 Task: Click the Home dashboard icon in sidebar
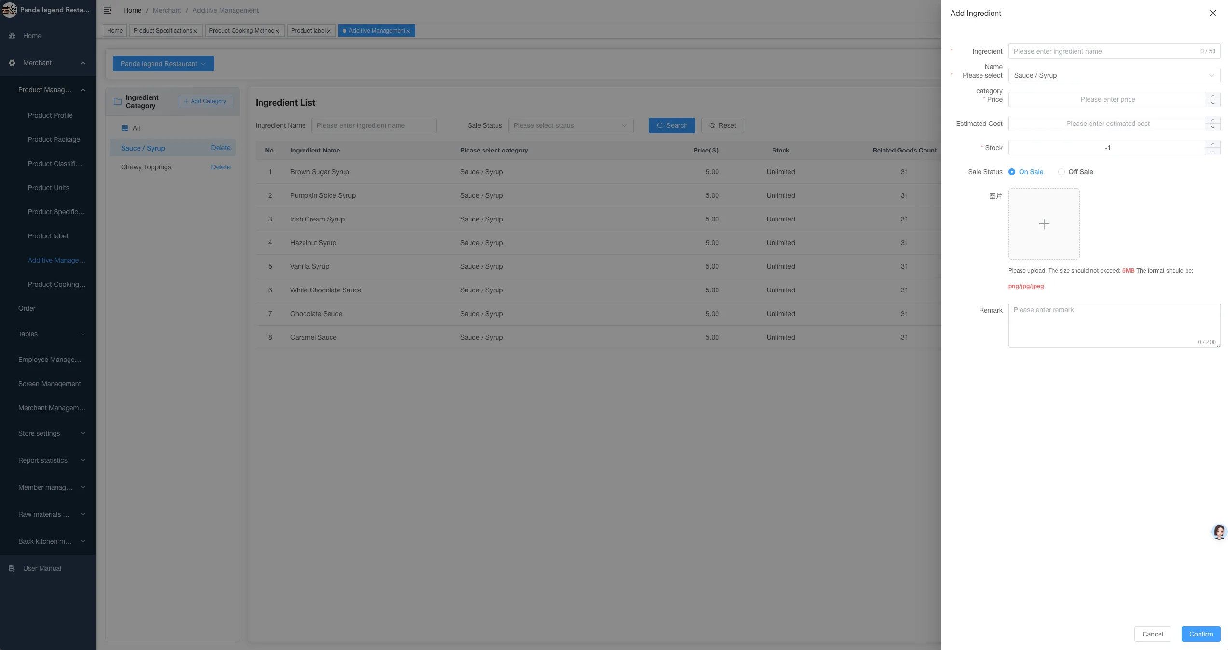[12, 36]
